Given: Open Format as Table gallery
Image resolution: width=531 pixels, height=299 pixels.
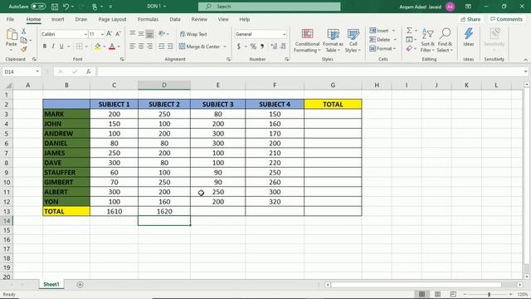Looking at the screenshot, I should click(x=333, y=41).
